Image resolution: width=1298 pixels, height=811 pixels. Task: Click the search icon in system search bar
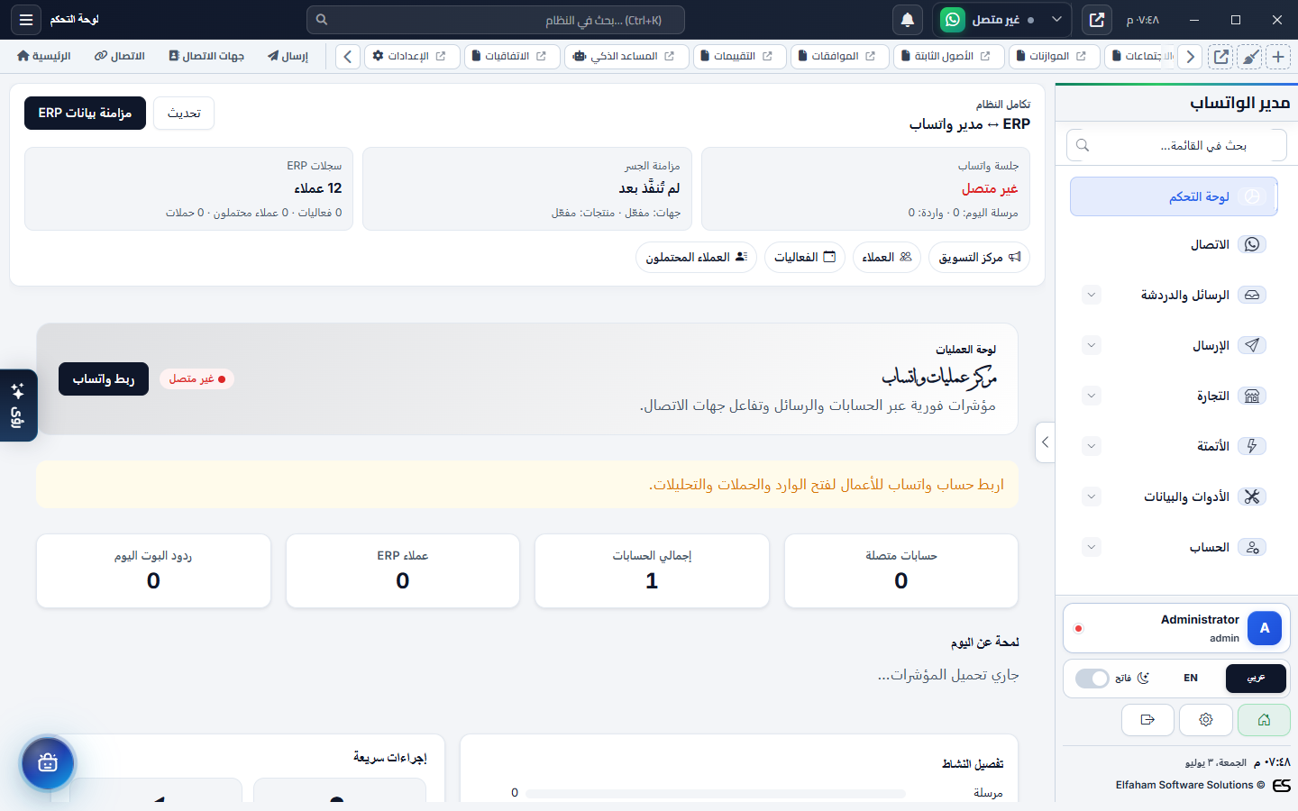tap(322, 20)
